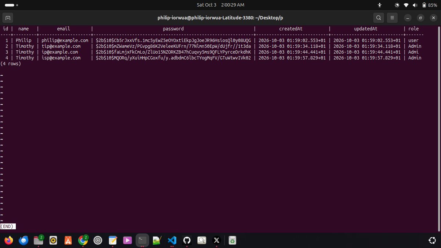Viewport: 441px width, 248px height.
Task: Click password hash starting $2b$10$MQORq
Action: coord(173,58)
